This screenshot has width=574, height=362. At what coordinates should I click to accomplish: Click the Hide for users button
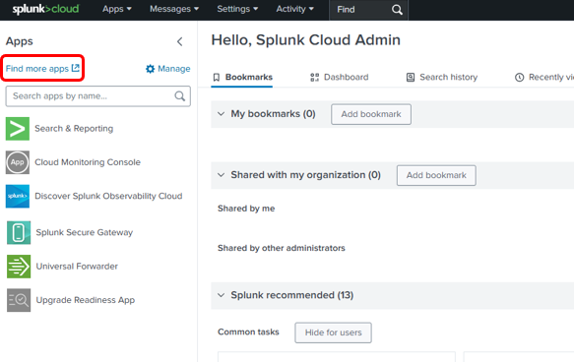(x=333, y=332)
